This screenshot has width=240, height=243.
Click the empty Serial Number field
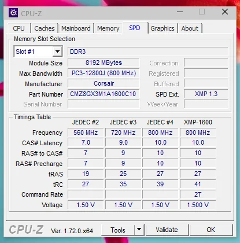pos(104,104)
